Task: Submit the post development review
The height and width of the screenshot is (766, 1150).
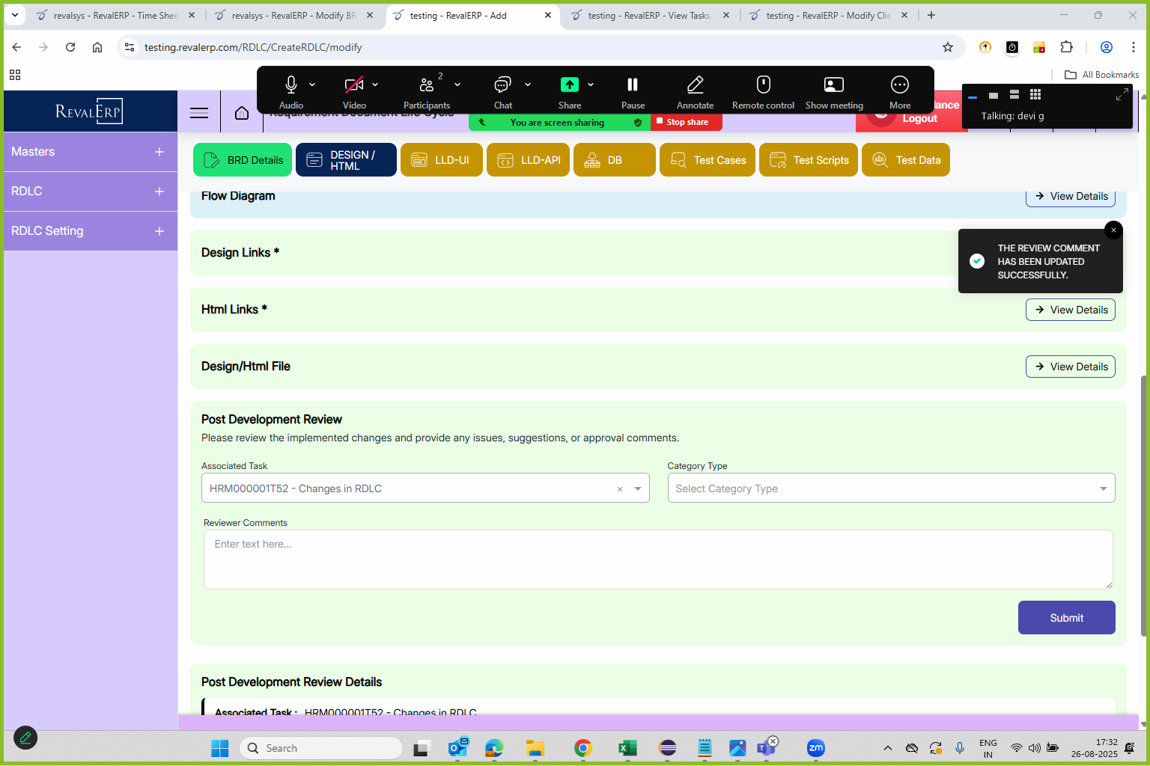Action: [1066, 618]
